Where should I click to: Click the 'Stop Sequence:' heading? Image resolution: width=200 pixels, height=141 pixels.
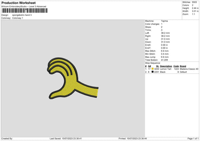click(x=153, y=63)
